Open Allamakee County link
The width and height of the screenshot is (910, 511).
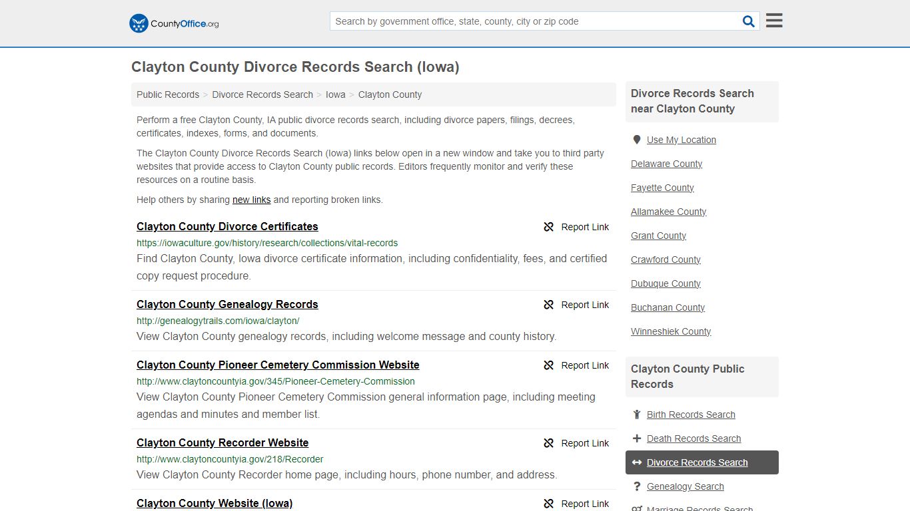(668, 212)
